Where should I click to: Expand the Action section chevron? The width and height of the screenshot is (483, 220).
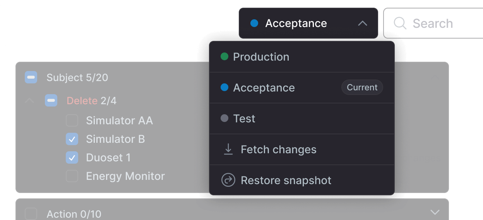click(435, 212)
